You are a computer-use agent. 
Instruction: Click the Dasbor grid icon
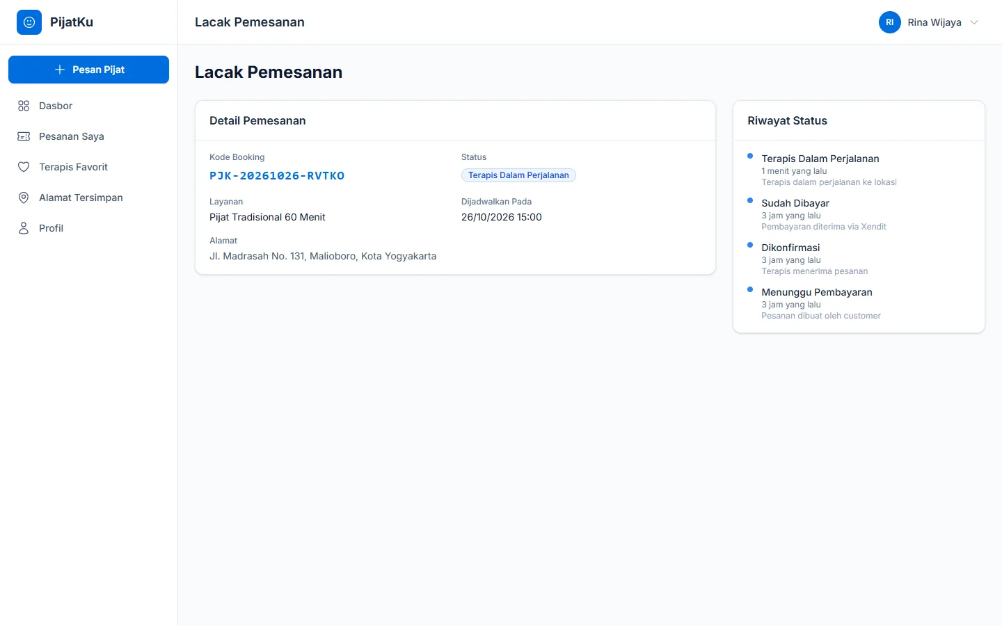click(x=24, y=106)
